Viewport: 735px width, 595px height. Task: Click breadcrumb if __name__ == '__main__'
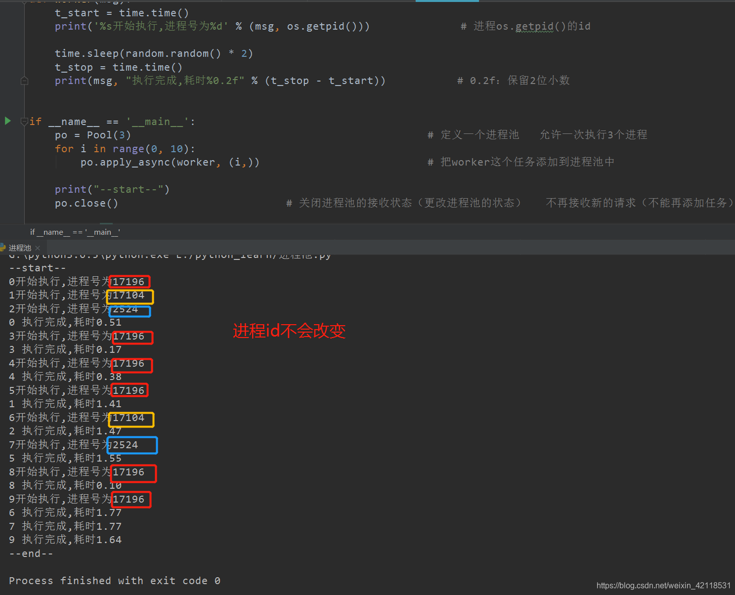75,232
